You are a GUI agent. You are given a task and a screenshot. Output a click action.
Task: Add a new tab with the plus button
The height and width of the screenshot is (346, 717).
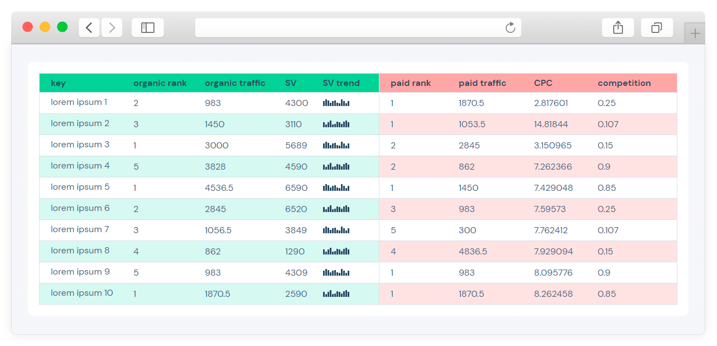pyautogui.click(x=695, y=33)
